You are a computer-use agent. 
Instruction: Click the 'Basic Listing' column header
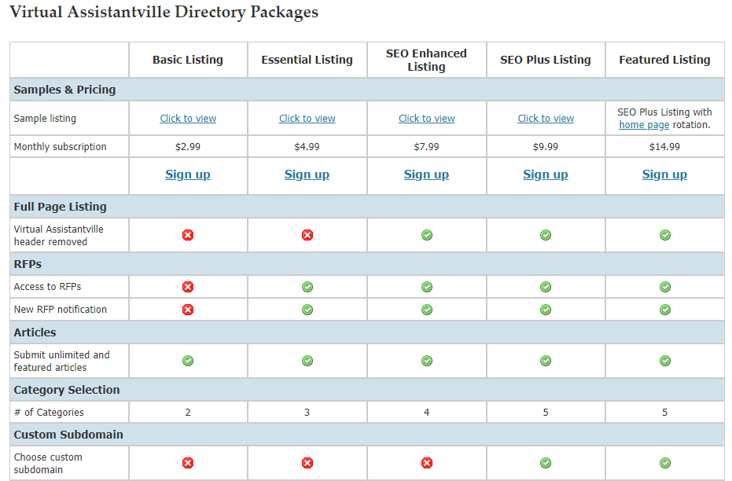(188, 60)
